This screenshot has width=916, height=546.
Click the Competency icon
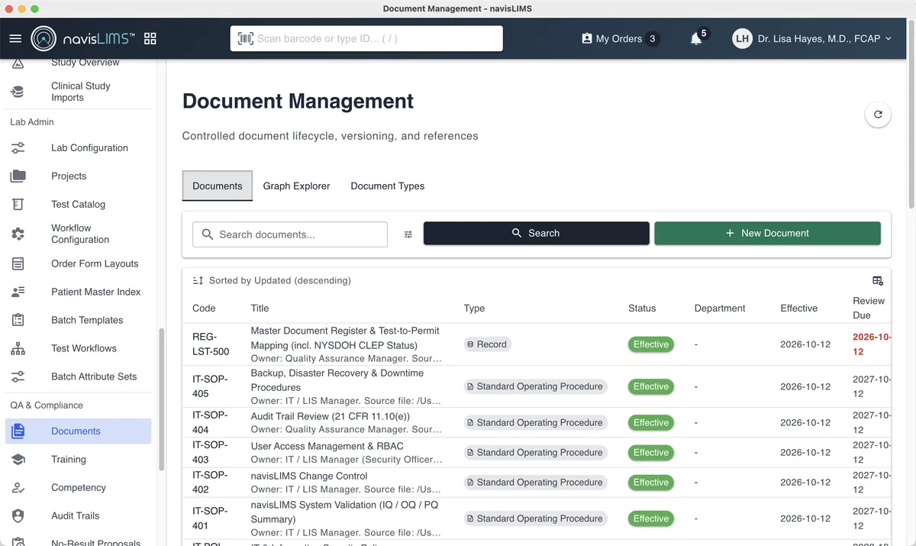pyautogui.click(x=18, y=488)
